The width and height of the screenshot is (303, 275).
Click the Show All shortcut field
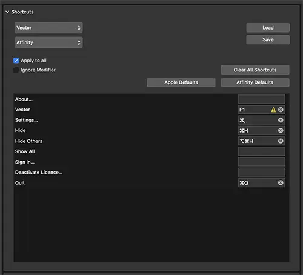(x=262, y=151)
